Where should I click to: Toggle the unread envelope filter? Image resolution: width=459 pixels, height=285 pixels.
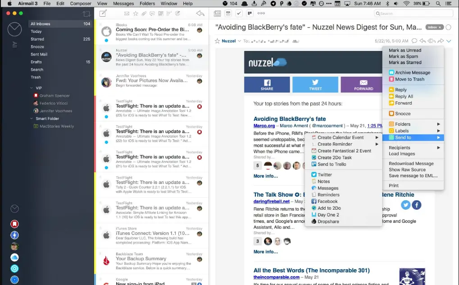pos(127,14)
